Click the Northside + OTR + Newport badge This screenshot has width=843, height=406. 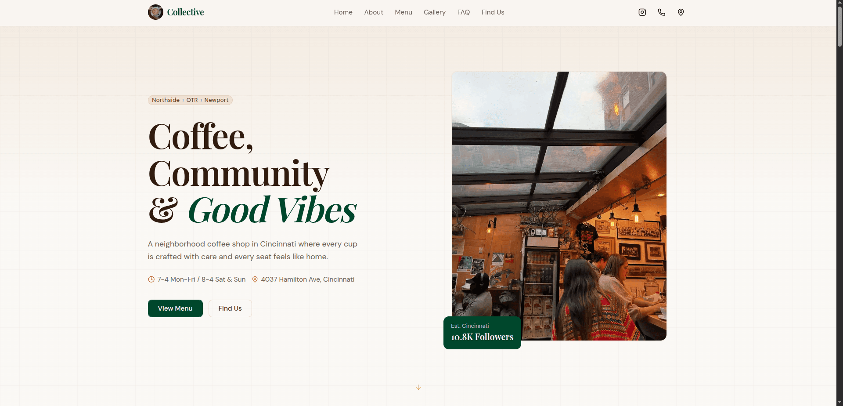[190, 100]
